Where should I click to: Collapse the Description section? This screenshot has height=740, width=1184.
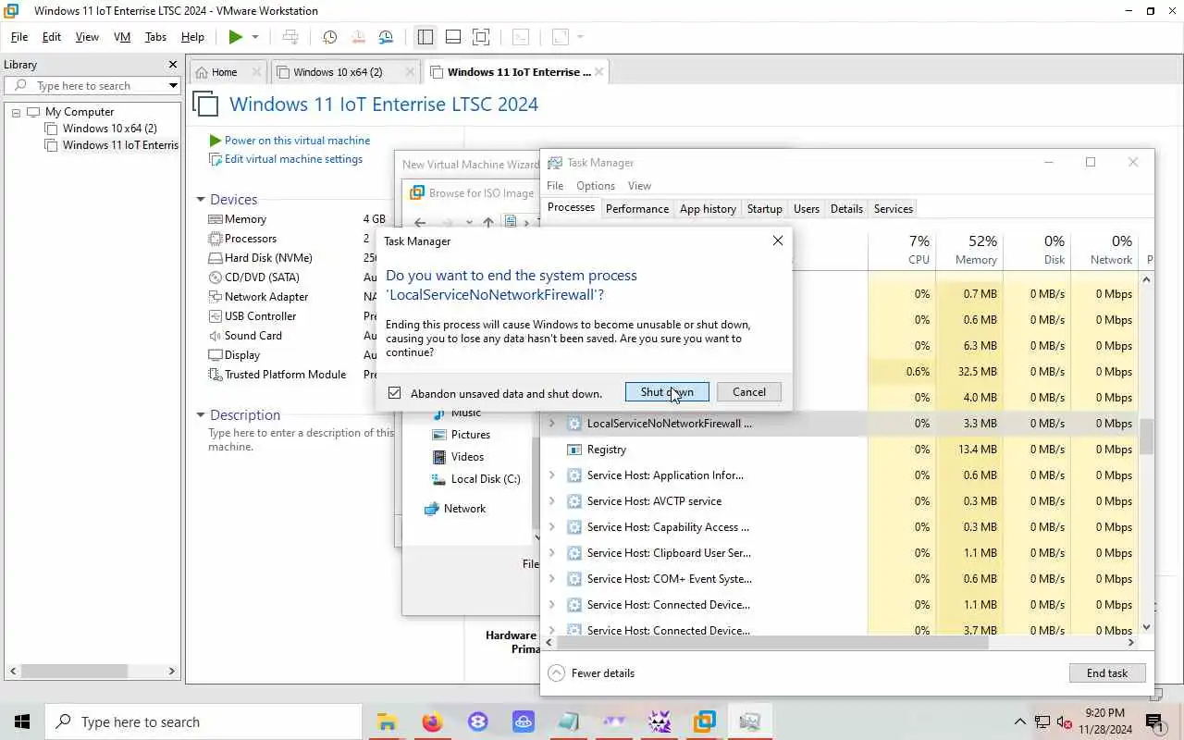[200, 415]
